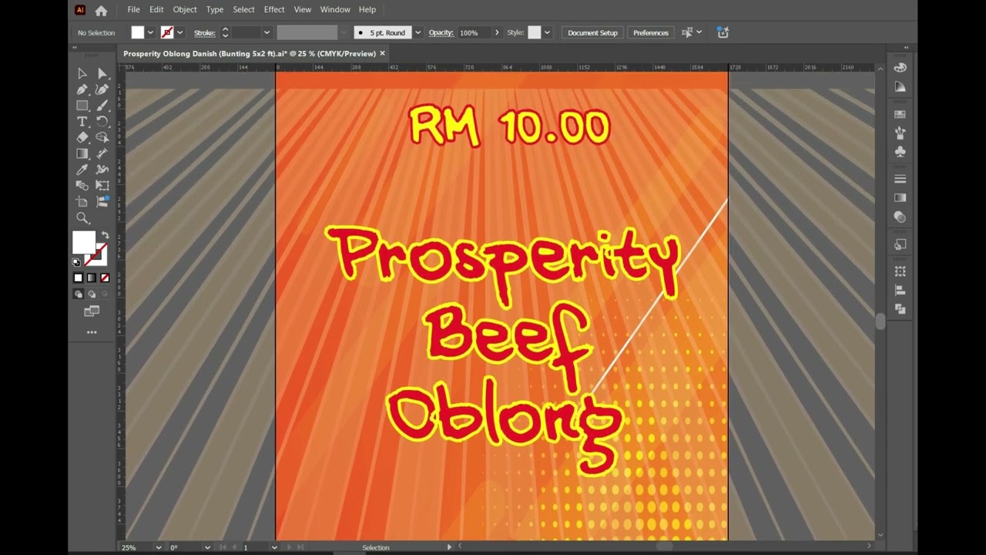Viewport: 986px width, 555px height.
Task: Open the Edit menu
Action: (156, 9)
